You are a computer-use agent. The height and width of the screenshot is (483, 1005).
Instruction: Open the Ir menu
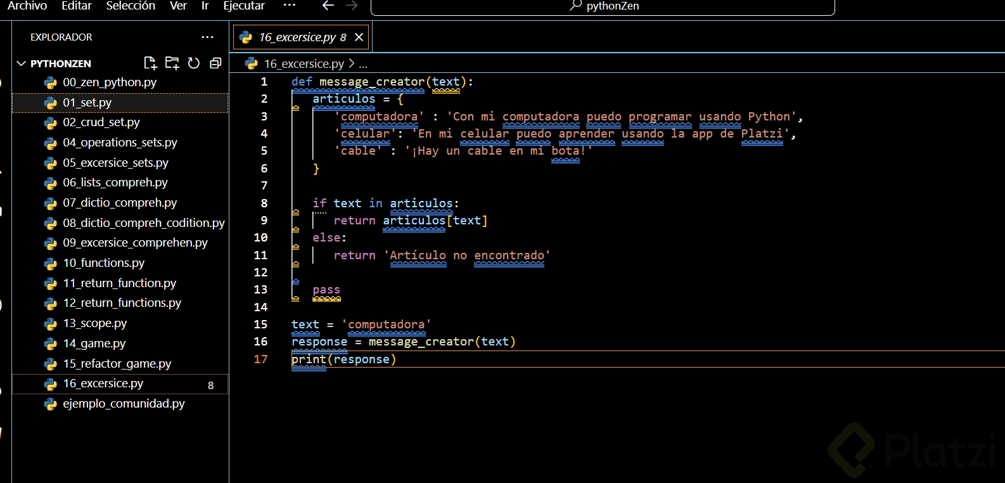205,6
